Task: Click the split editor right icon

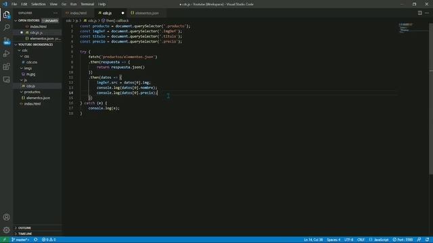Action: 419,13
